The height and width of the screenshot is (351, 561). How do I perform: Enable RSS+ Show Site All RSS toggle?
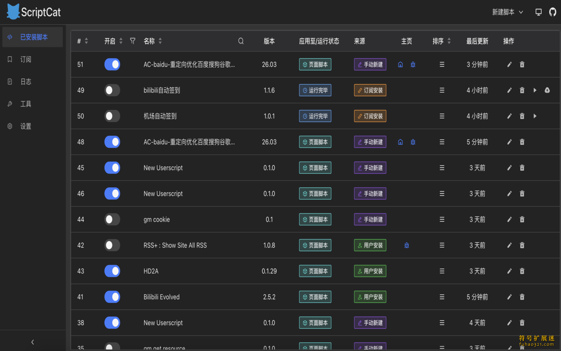click(112, 245)
